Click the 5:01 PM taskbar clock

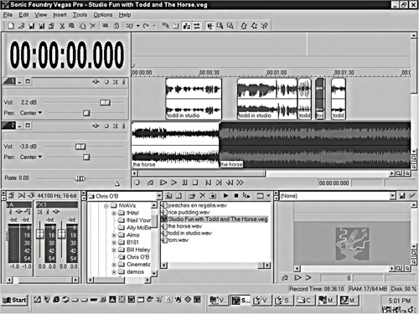[x=400, y=301]
